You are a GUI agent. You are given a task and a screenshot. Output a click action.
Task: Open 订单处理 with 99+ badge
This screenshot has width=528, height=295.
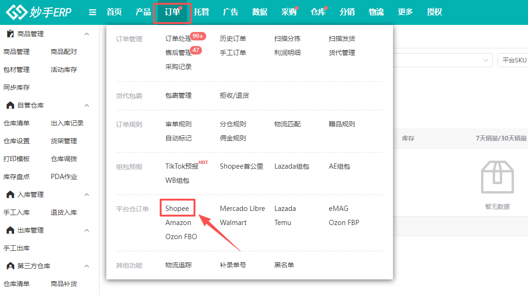[x=178, y=39]
